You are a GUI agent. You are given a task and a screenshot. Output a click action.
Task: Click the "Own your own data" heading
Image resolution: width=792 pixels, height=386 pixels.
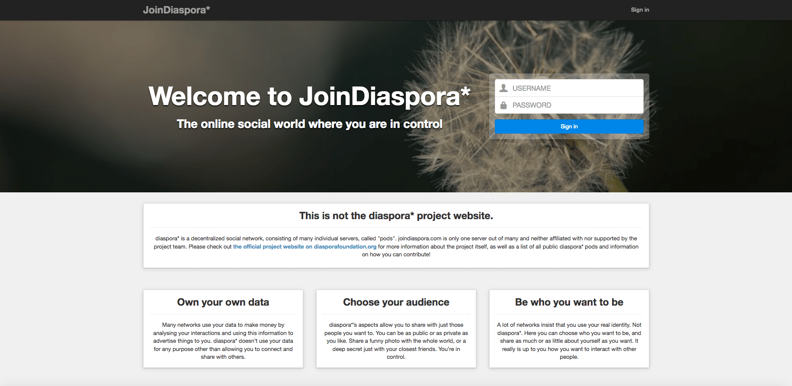pyautogui.click(x=223, y=302)
